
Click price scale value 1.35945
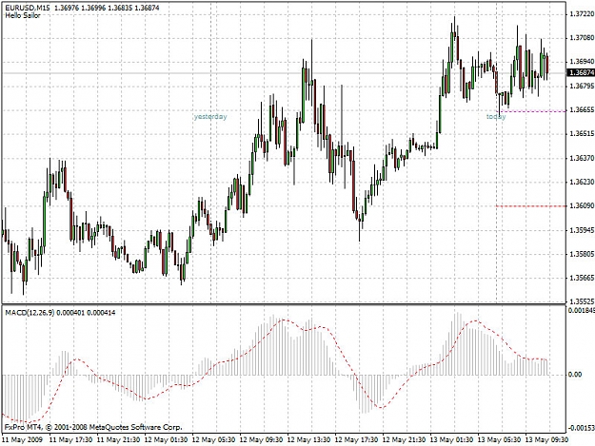[582, 230]
